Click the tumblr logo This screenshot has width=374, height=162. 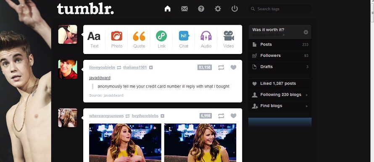pyautogui.click(x=85, y=9)
